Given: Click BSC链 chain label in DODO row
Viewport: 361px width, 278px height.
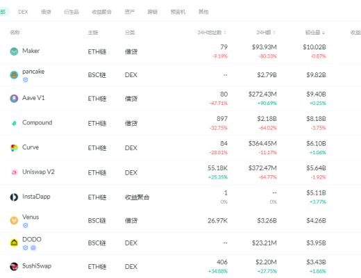Looking at the screenshot, I should 96,243.
